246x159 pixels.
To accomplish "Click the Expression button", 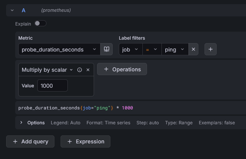I will click(x=85, y=141).
